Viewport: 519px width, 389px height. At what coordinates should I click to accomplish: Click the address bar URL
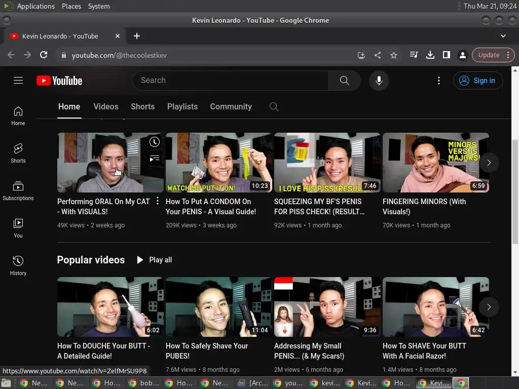[119, 55]
